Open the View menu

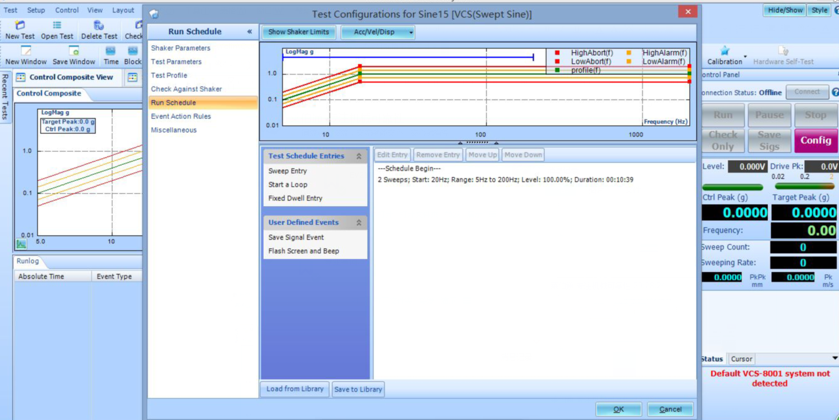point(95,10)
